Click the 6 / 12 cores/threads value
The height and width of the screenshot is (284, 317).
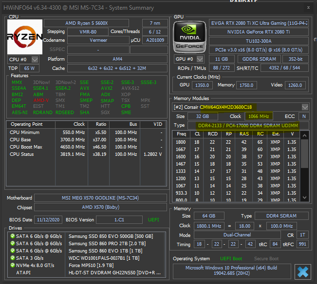click(x=155, y=32)
